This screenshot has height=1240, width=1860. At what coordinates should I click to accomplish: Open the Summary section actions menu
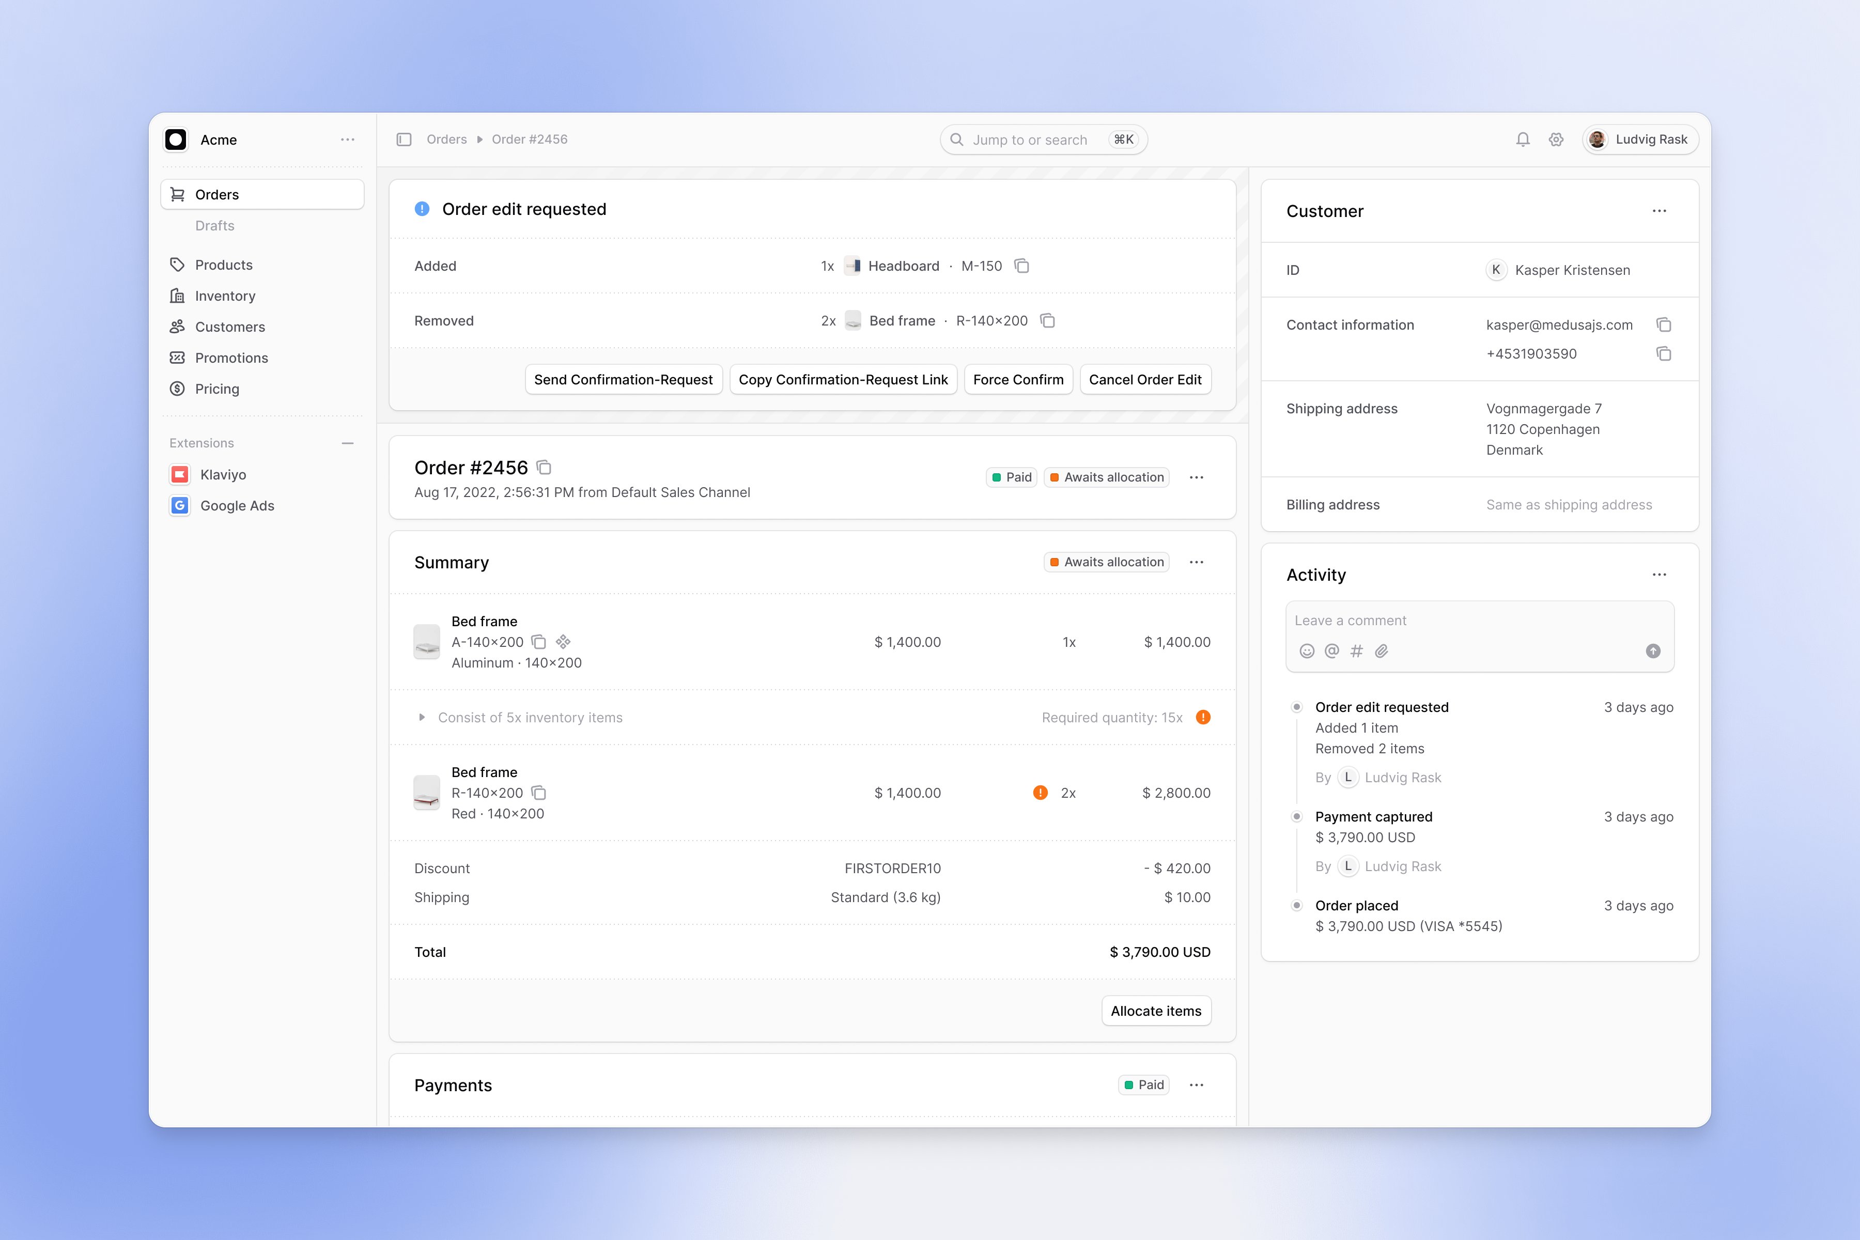click(x=1197, y=562)
